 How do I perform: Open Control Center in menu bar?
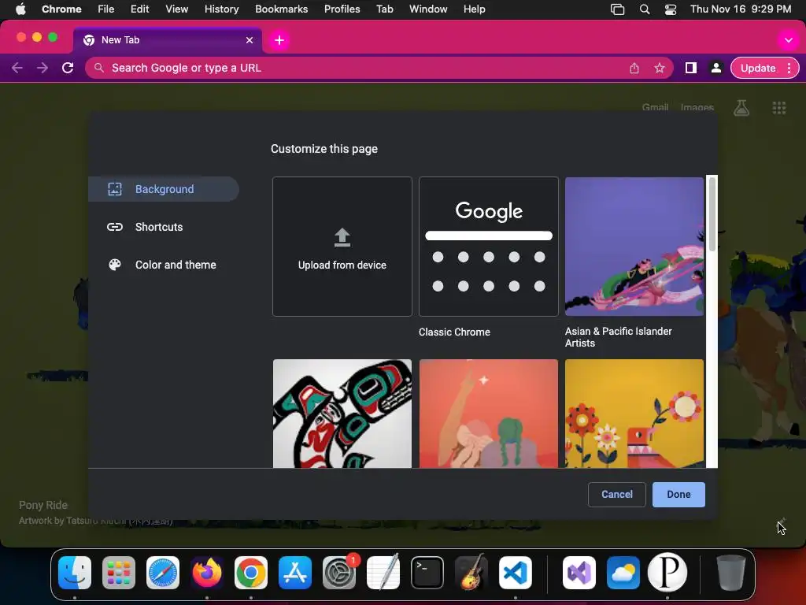[671, 9]
